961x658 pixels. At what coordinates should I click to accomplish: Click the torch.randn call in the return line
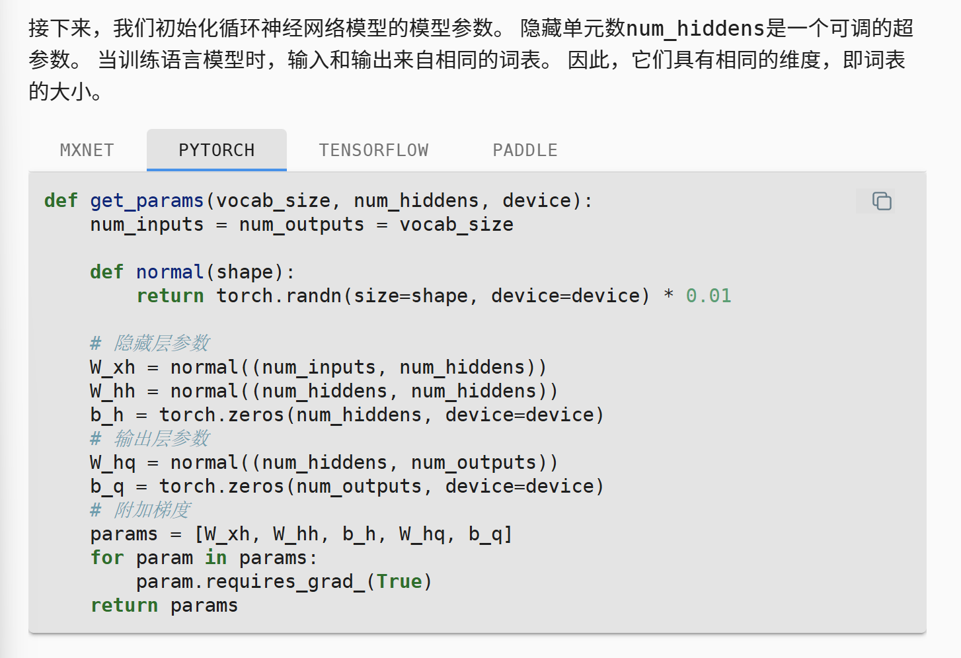tap(279, 296)
